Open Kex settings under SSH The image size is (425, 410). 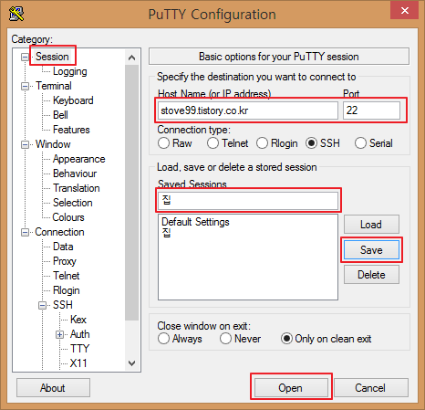(x=78, y=320)
